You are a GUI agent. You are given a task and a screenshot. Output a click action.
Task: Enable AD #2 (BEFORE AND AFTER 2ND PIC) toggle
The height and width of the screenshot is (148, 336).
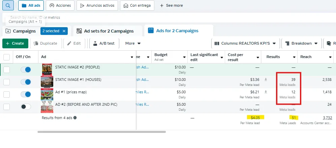[26, 107]
